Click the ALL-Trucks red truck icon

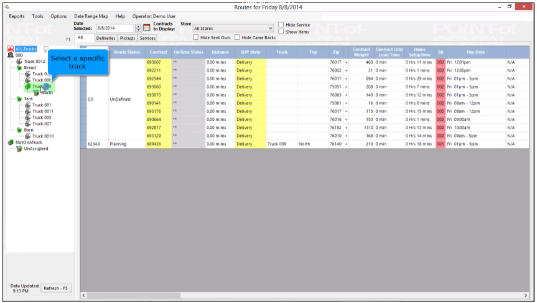click(11, 49)
